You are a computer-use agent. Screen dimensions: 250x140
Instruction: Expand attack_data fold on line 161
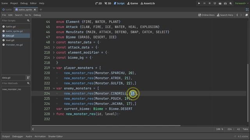pyautogui.click(x=54, y=47)
